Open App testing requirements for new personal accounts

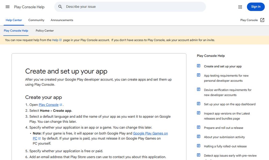tap(226, 78)
